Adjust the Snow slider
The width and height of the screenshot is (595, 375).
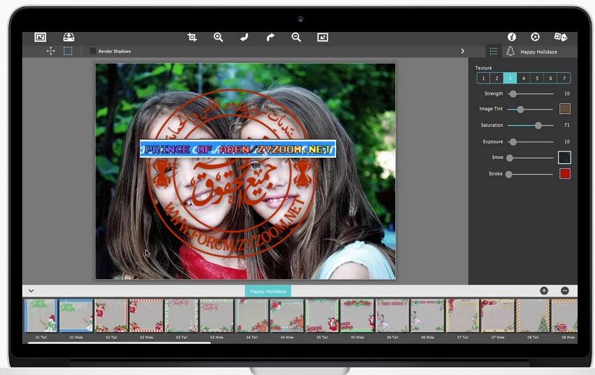tap(530, 158)
